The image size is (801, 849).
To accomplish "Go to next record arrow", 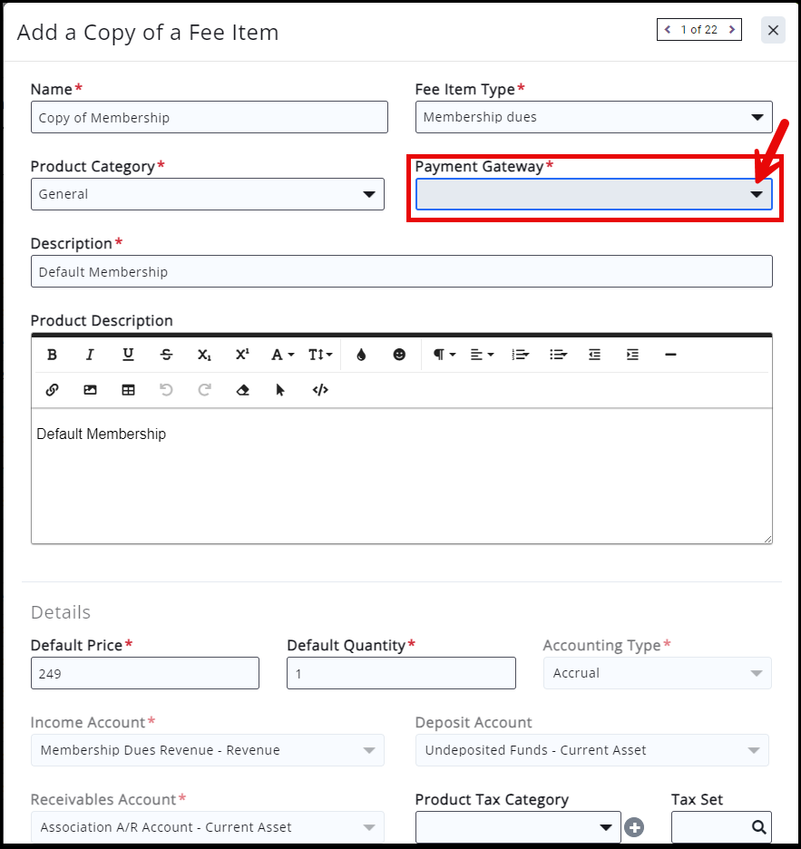I will pyautogui.click(x=731, y=30).
